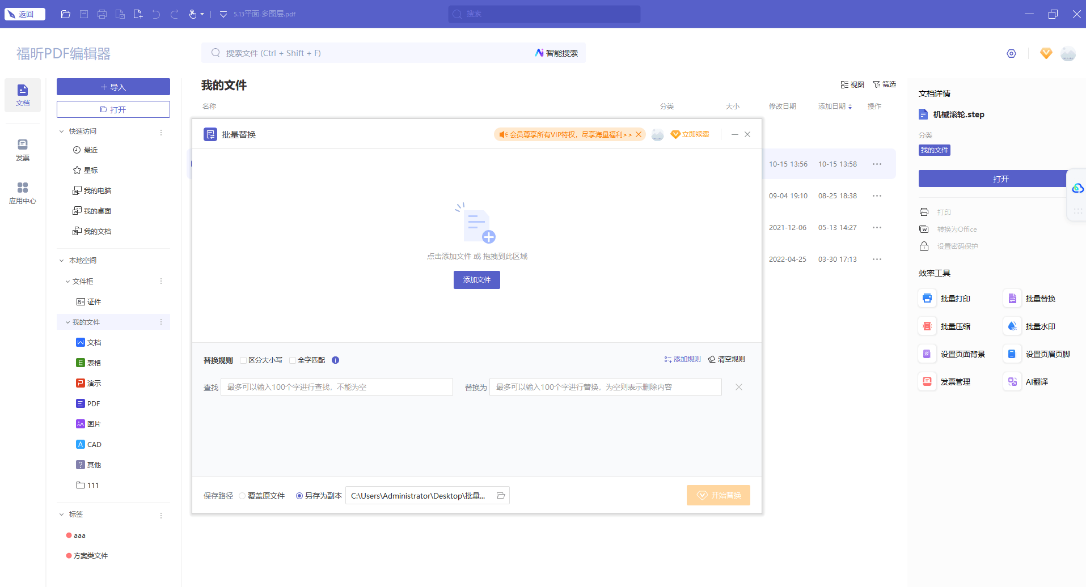Image resolution: width=1086 pixels, height=587 pixels.
Task: Select the aaa tag
Action: coord(76,535)
